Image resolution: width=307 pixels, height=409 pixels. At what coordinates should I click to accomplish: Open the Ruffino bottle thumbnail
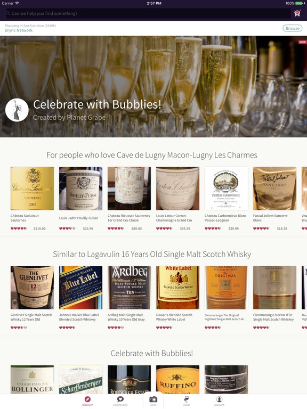(x=178, y=380)
